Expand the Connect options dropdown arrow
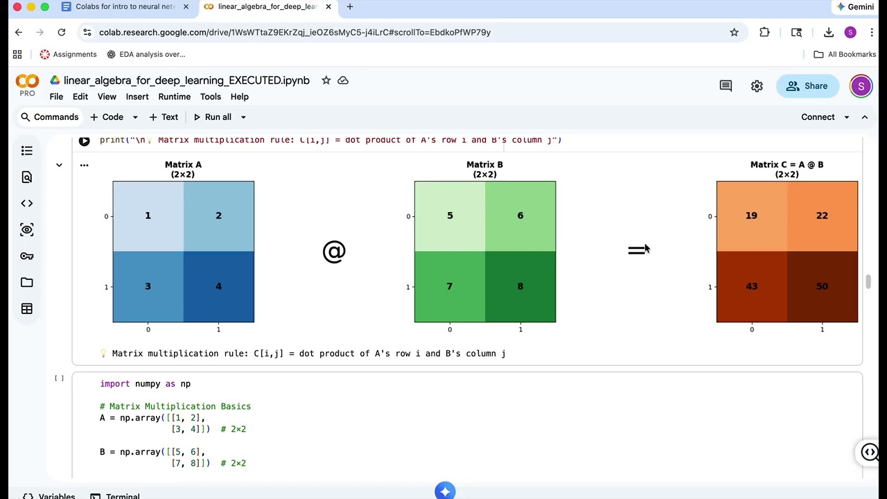Viewport: 887px width, 499px height. click(846, 117)
